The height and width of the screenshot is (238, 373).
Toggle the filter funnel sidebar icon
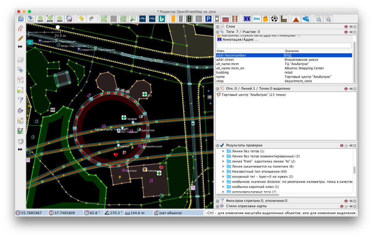coord(20,100)
